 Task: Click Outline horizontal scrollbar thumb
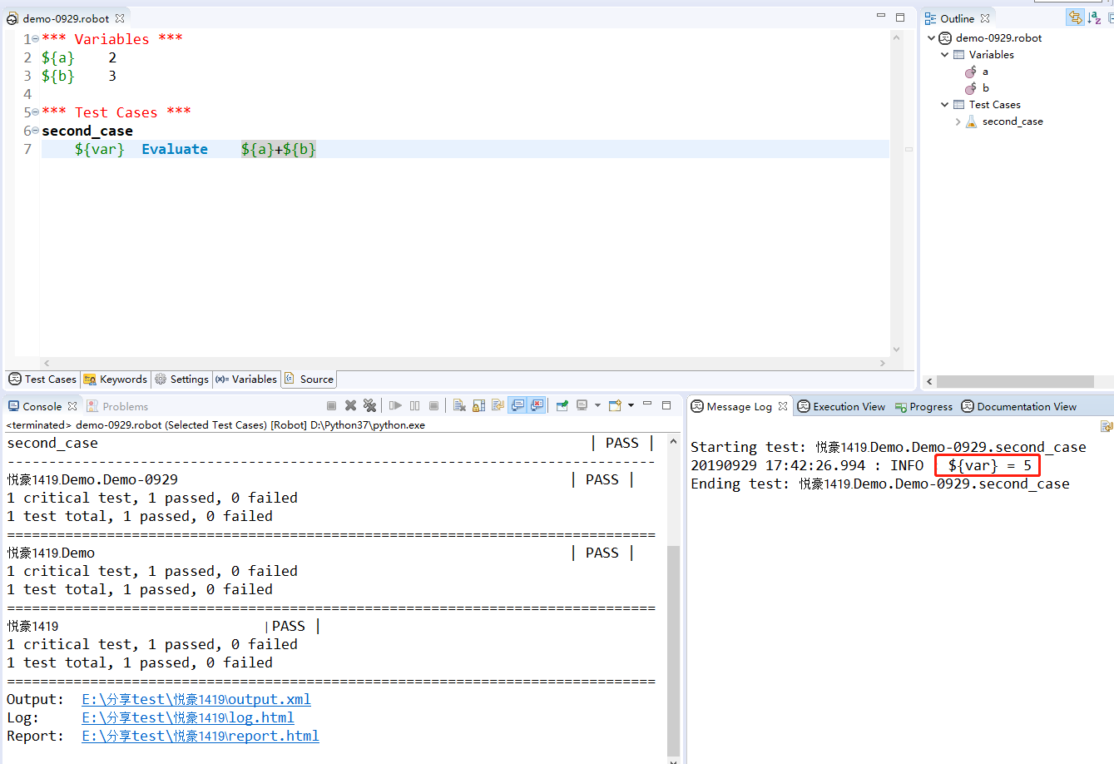(x=1015, y=381)
